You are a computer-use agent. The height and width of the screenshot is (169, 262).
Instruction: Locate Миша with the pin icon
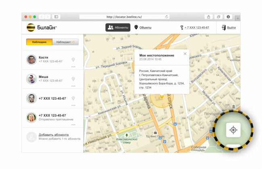point(73,79)
